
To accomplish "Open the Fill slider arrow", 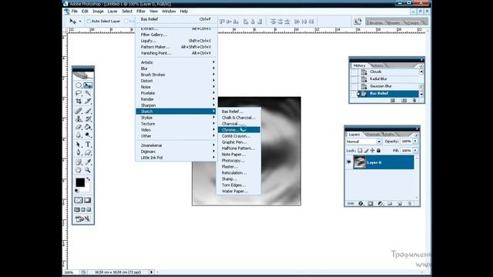I will 415,151.
